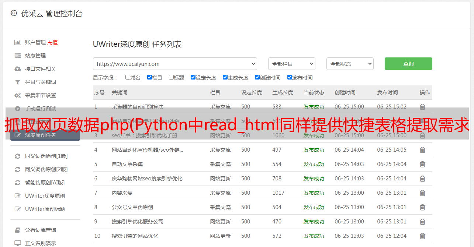Click 网站更新 column cell in row 9
The width and height of the screenshot is (474, 247).
click(x=221, y=222)
